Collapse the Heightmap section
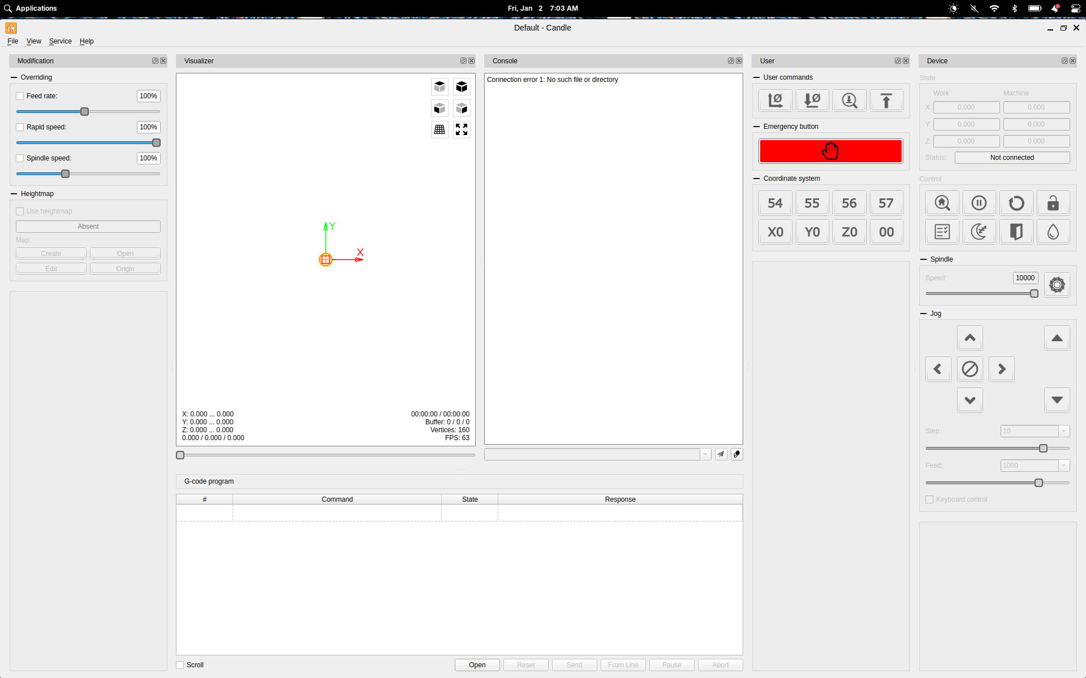The height and width of the screenshot is (678, 1086). pyautogui.click(x=14, y=194)
